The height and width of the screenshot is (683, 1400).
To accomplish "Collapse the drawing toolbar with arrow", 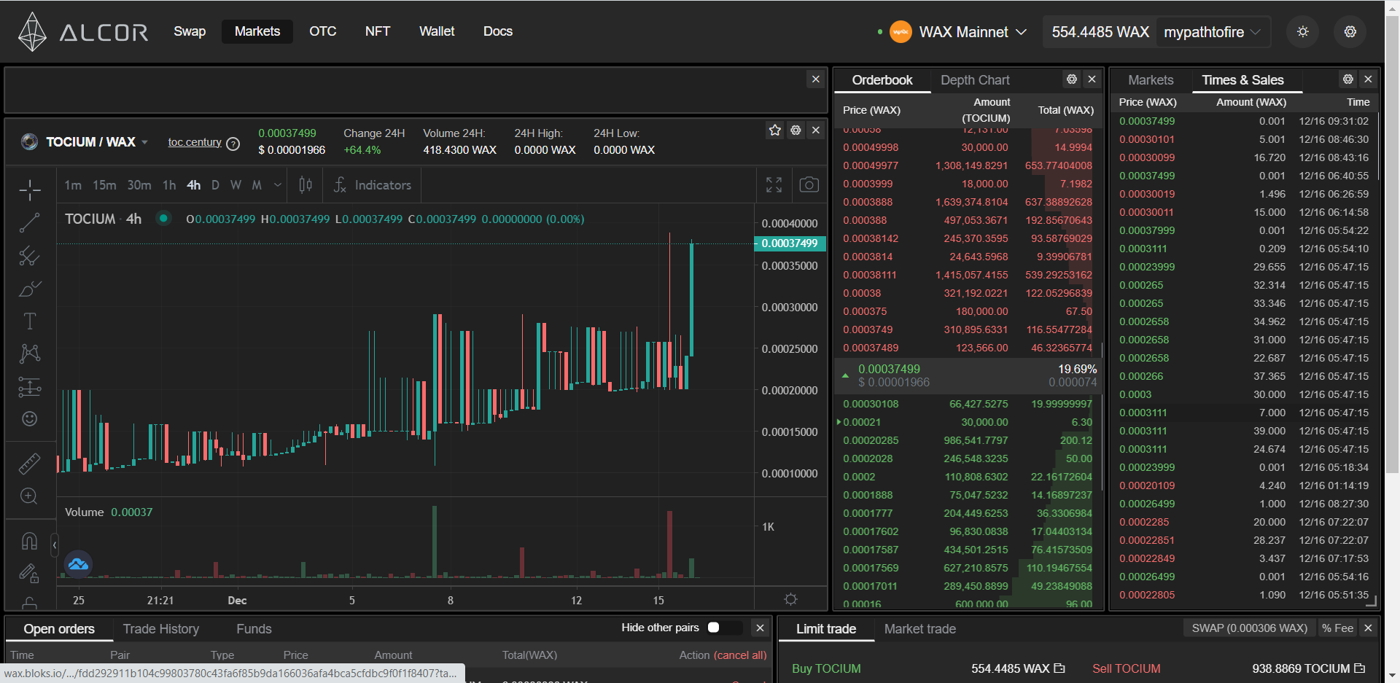I will pyautogui.click(x=55, y=545).
